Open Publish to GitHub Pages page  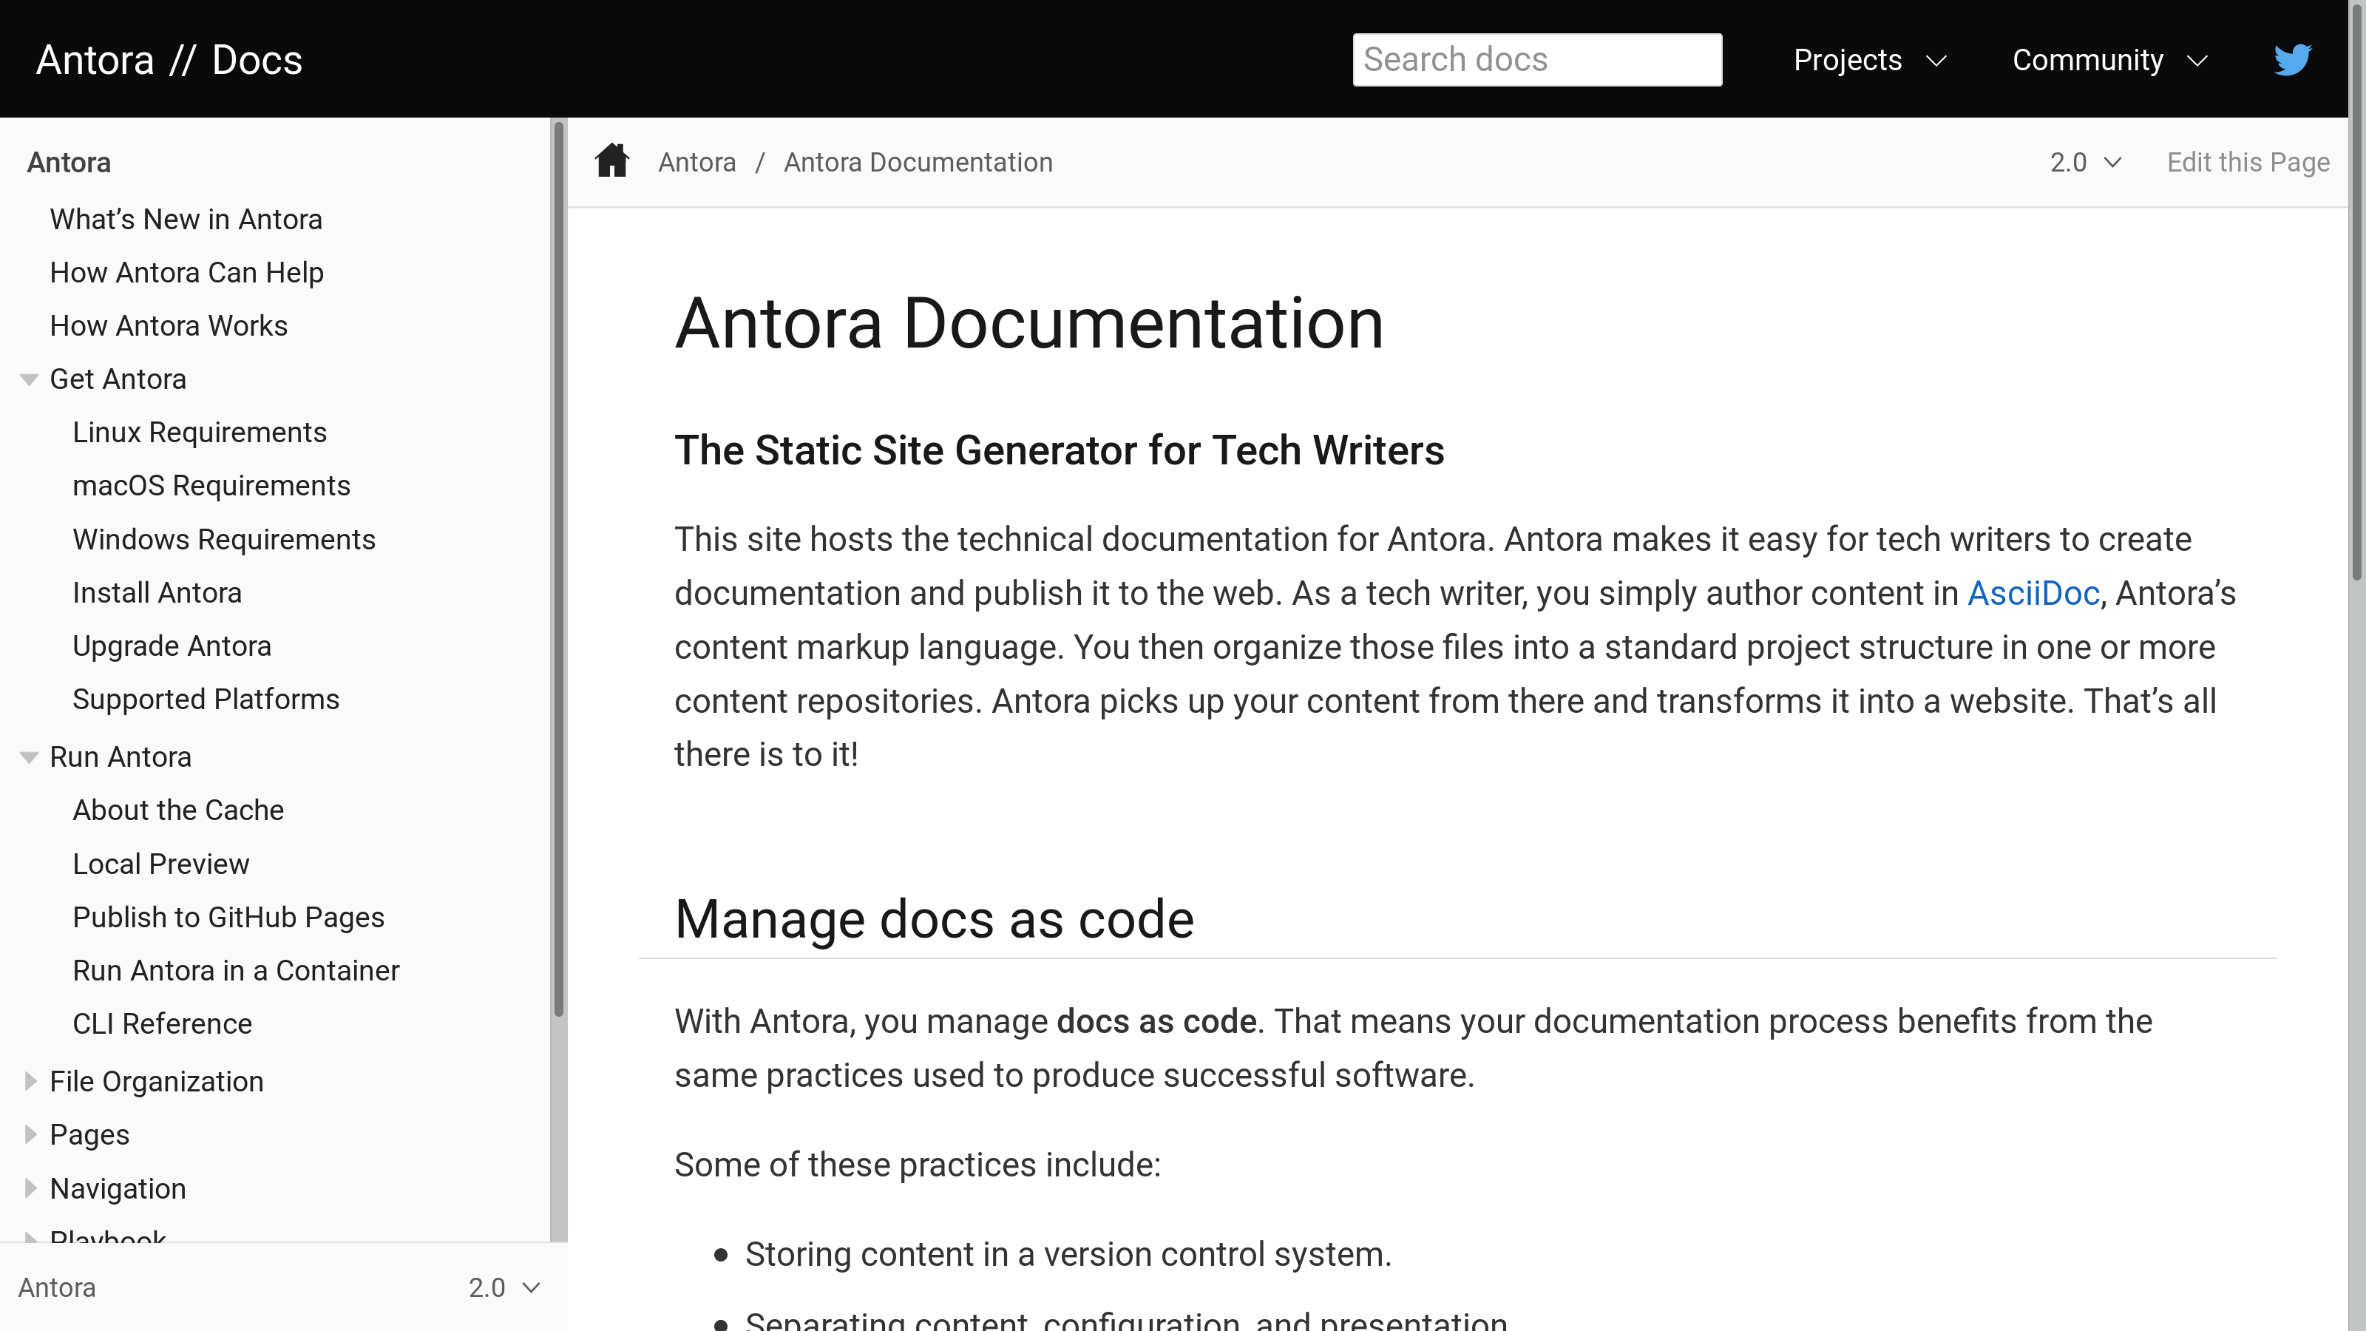(228, 918)
